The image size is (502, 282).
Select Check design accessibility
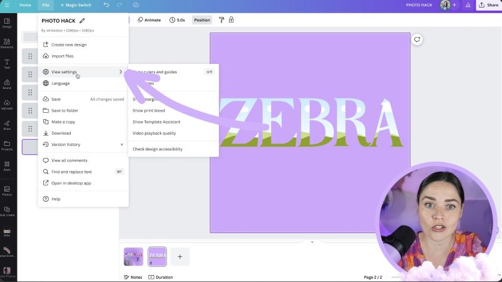[173, 149]
